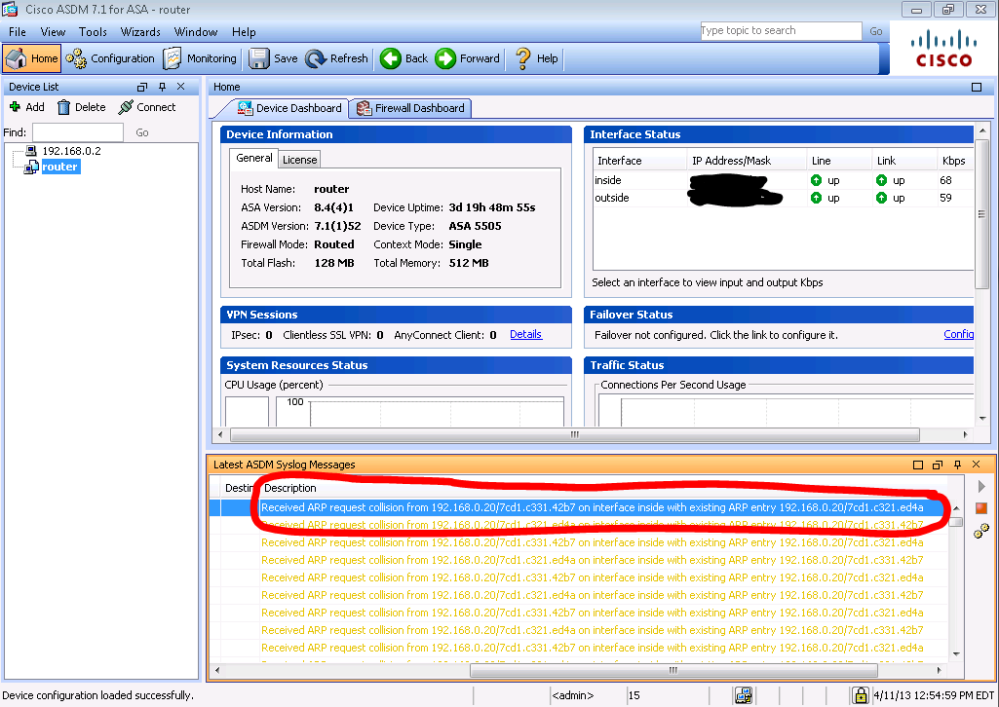Go Back using green arrow

coord(403,58)
